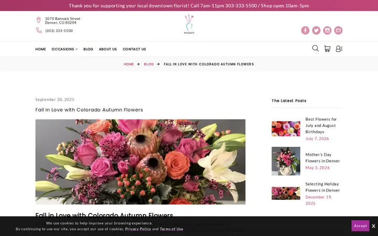Go to Home in navigation menu
The width and height of the screenshot is (378, 236).
click(x=40, y=49)
